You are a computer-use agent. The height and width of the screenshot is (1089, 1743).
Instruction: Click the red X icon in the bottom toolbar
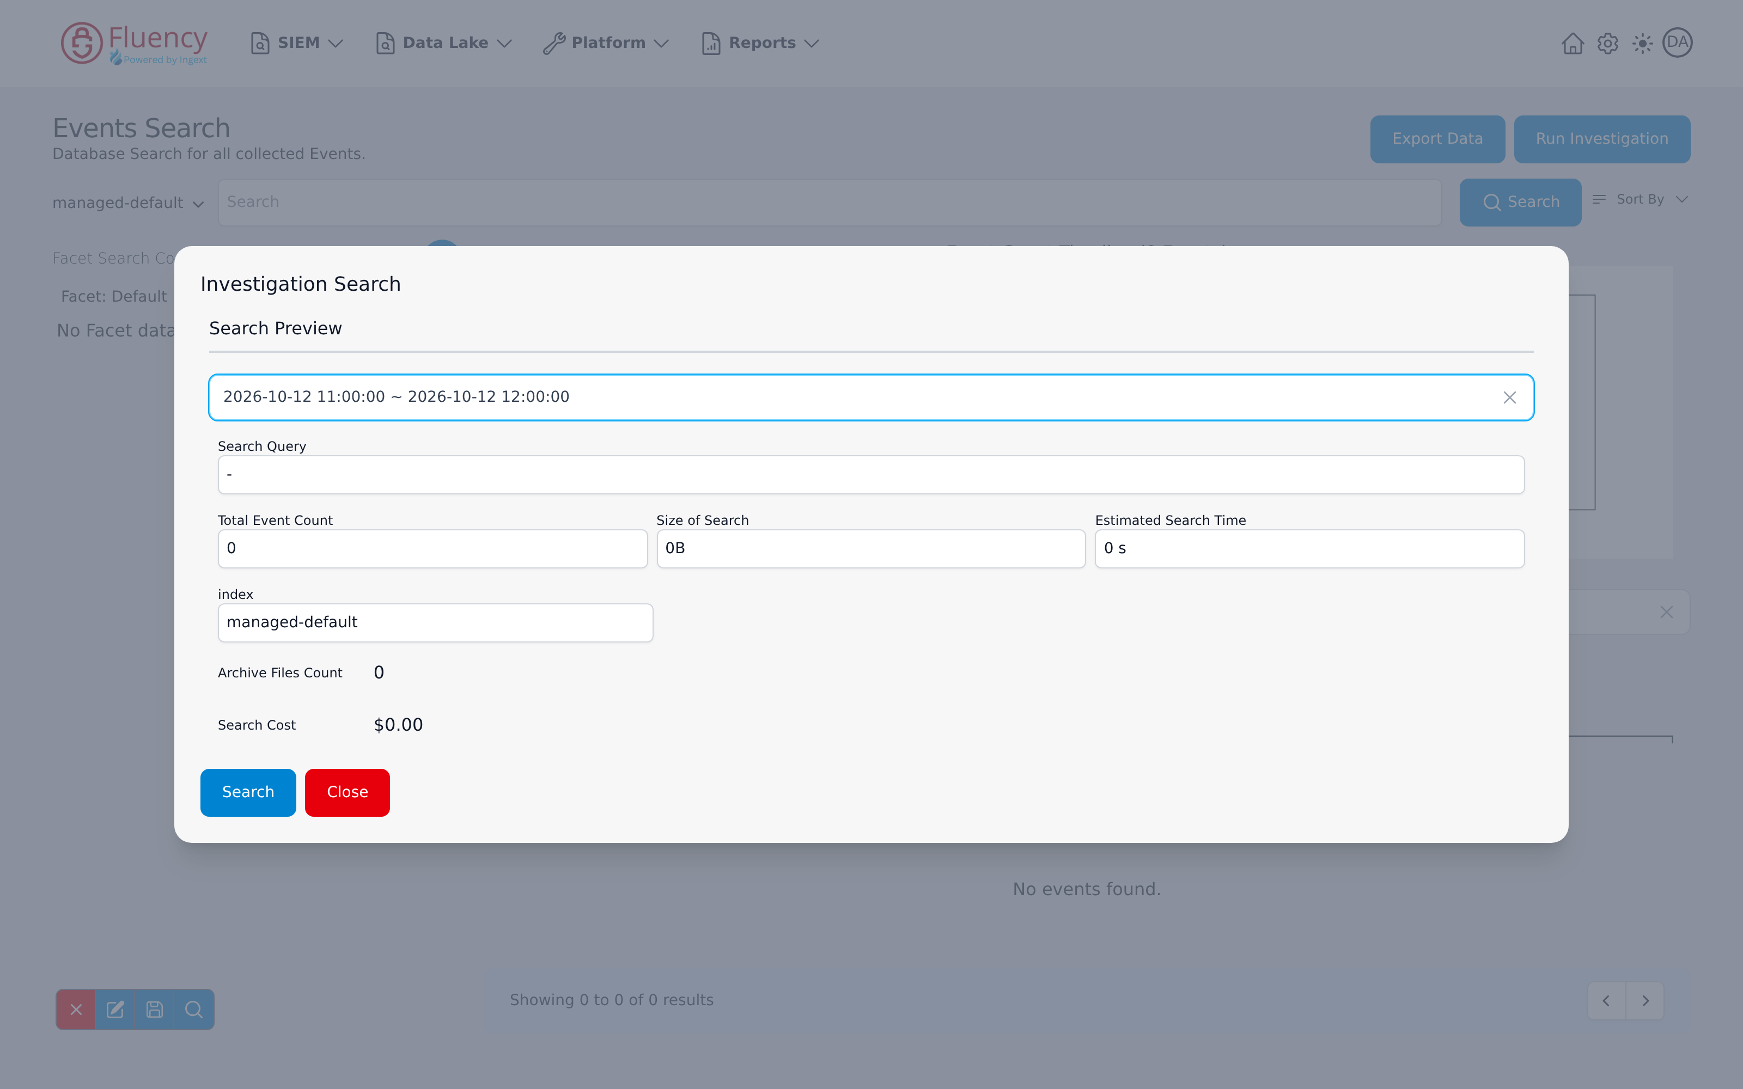click(x=76, y=1010)
